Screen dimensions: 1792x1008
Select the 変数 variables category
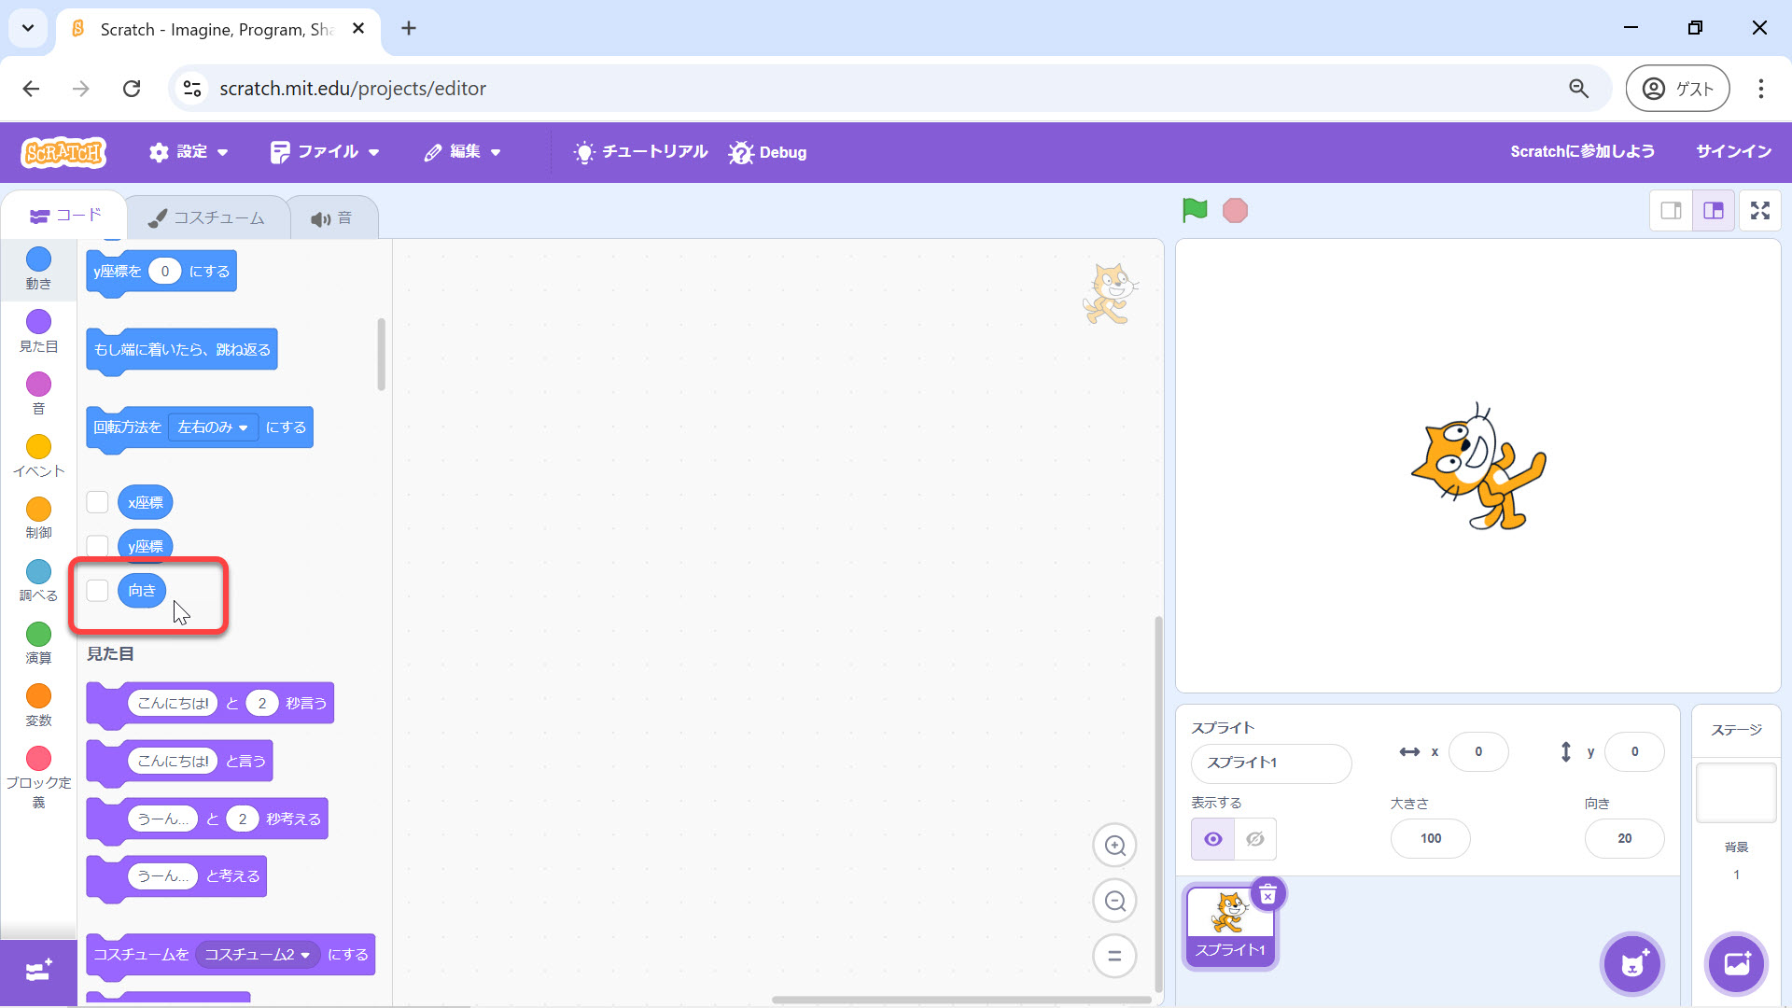[x=38, y=706]
